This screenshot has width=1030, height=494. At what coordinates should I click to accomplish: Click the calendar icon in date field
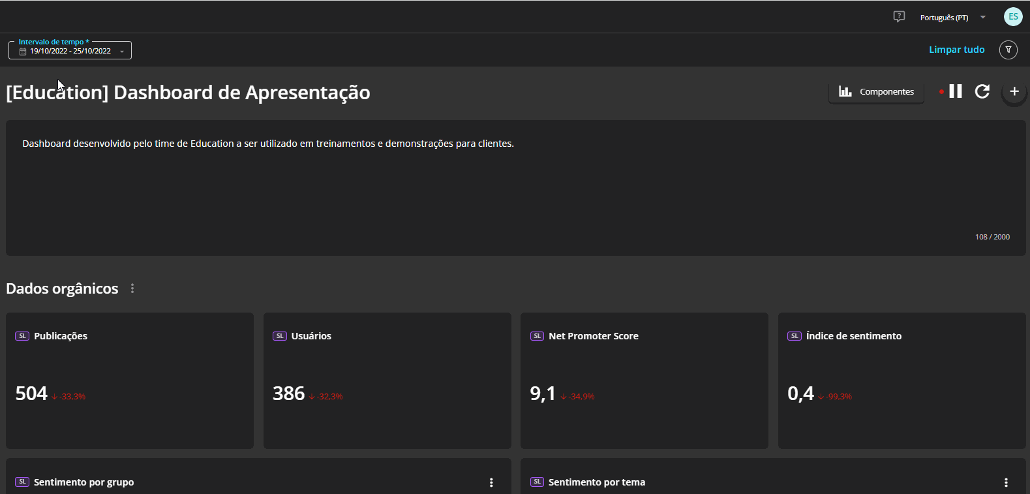pyautogui.click(x=23, y=52)
